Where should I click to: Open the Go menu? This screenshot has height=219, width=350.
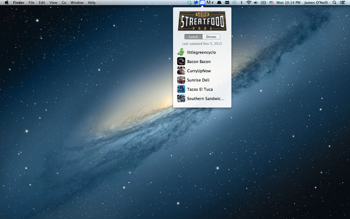point(64,3)
